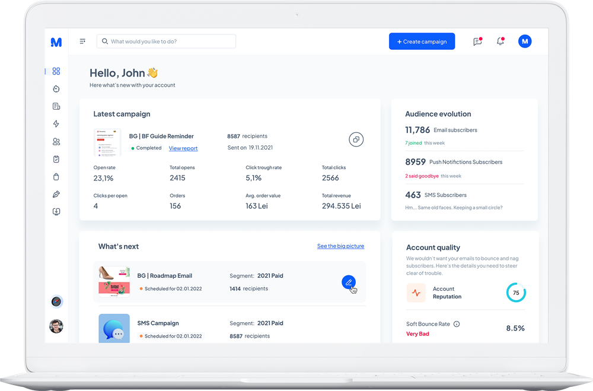Screen dimensions: 593x391
Task: Click the lightning bolt automation icon
Action: (x=56, y=124)
